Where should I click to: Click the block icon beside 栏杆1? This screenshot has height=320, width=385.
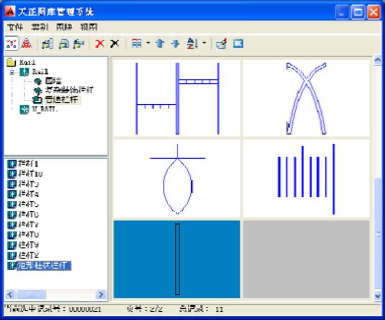tap(12, 164)
